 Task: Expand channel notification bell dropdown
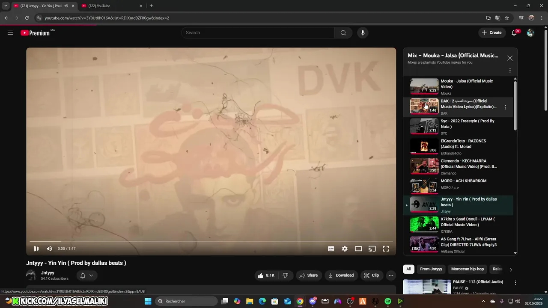[x=86, y=275]
